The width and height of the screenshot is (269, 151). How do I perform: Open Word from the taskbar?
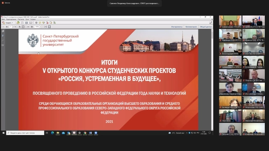[x=90, y=133]
